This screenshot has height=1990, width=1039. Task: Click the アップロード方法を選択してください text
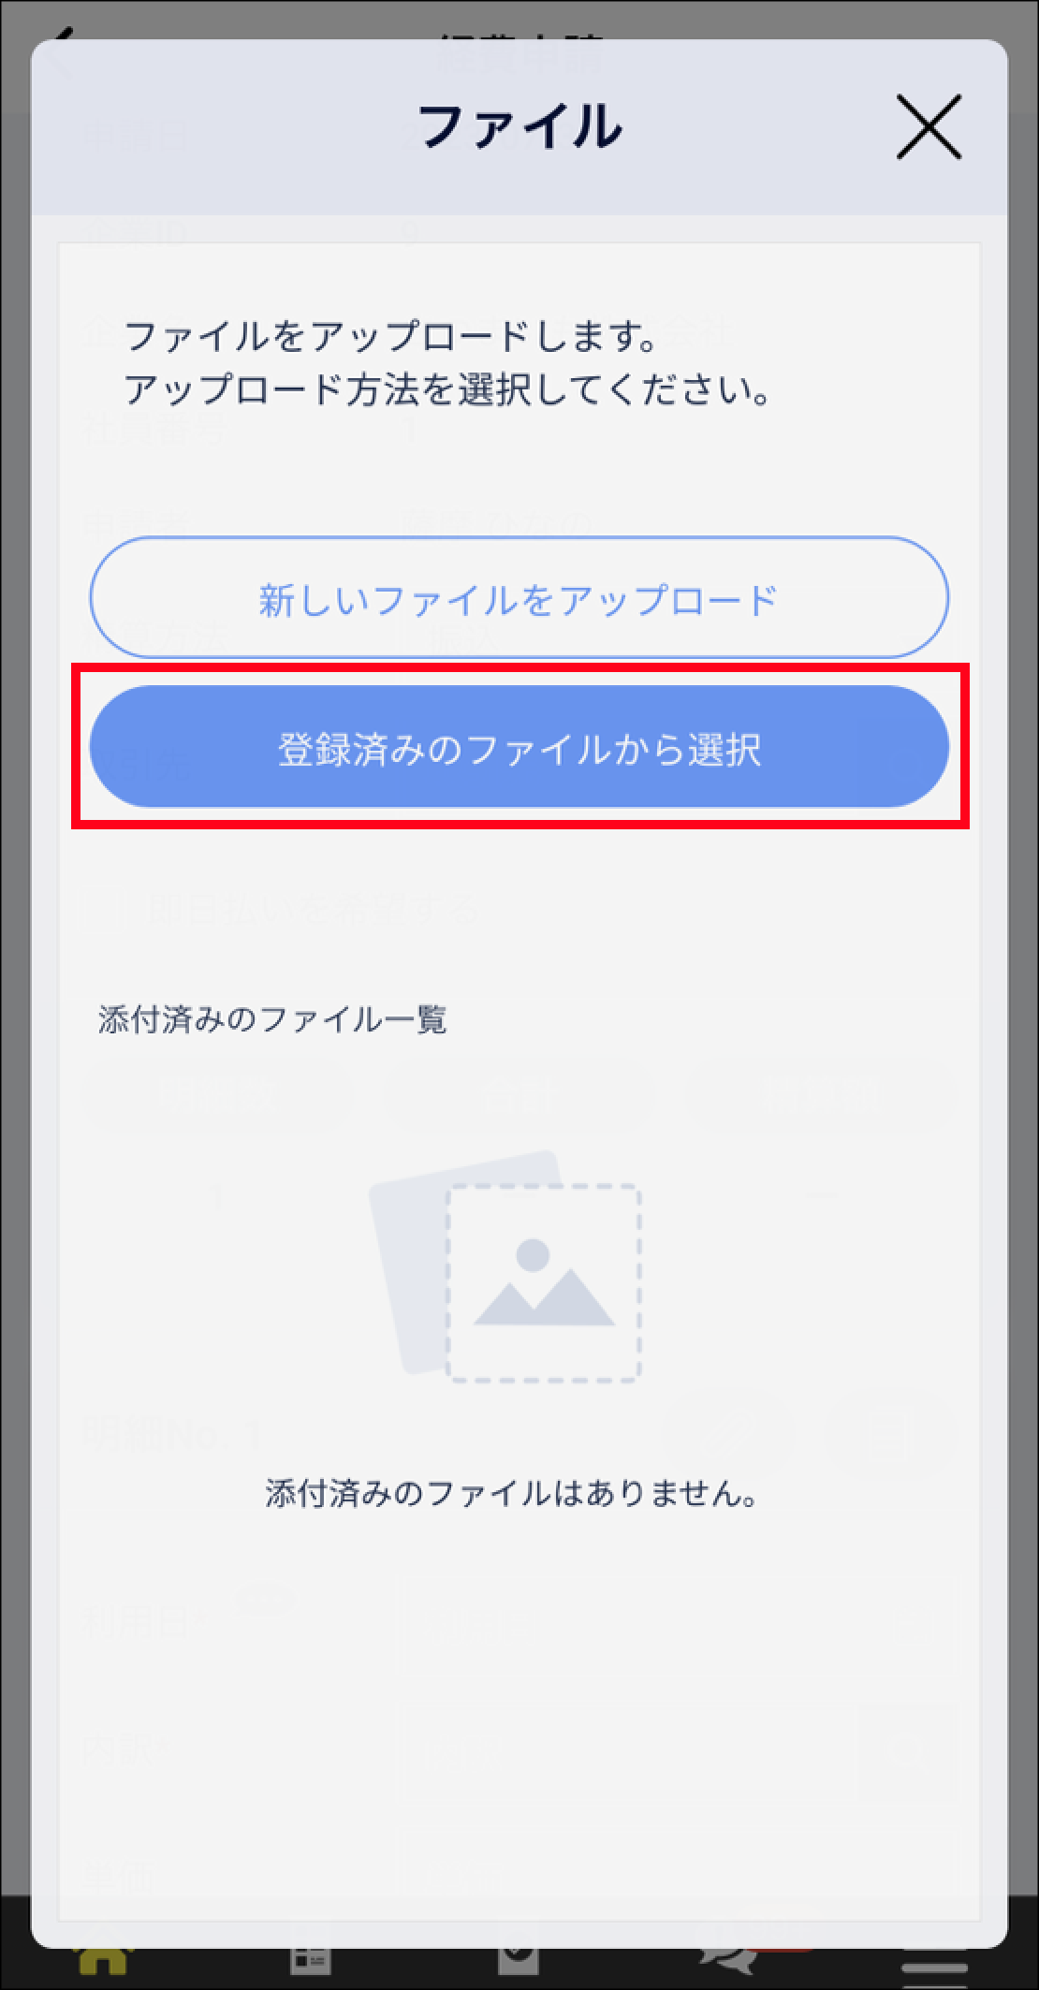pyautogui.click(x=447, y=390)
